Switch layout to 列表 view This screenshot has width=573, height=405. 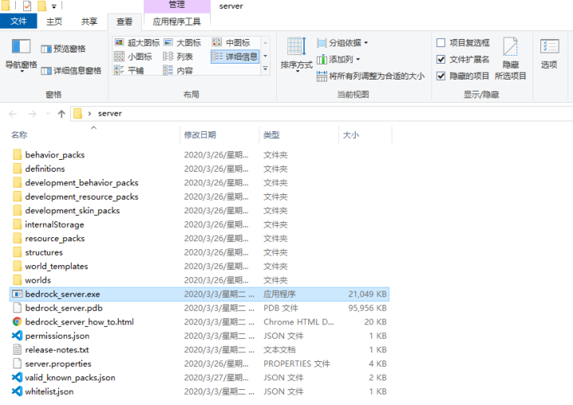point(178,56)
